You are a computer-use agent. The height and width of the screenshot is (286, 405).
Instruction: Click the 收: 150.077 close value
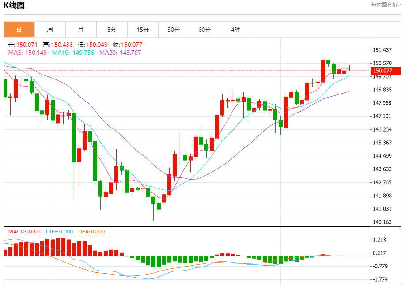click(128, 45)
